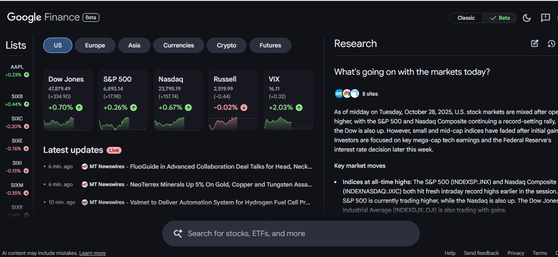Image resolution: width=558 pixels, height=257 pixels.
Task: Select the US market chip
Action: point(58,45)
